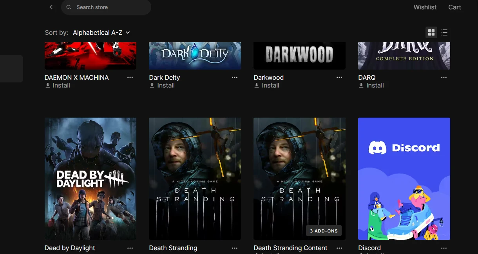Install DARQ Complete Edition

point(371,85)
